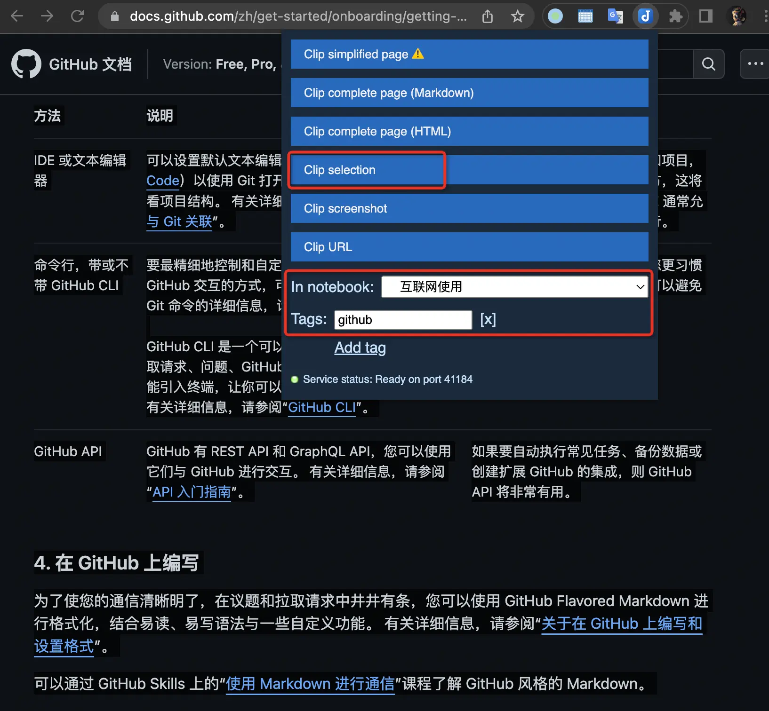Click the browser forward arrow
This screenshot has height=711, width=769.
(47, 16)
